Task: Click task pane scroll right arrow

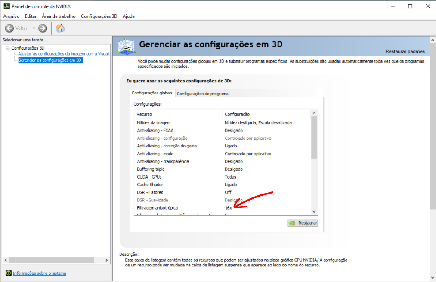Action: point(107,260)
